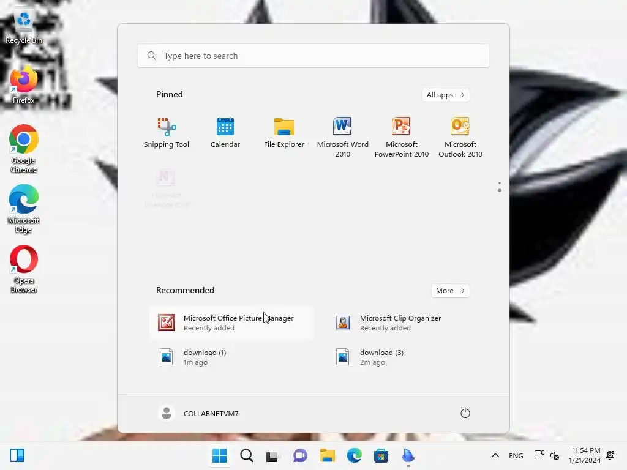Open Microsoft PowerPoint 2010
Screen dimensions: 627x470
[402, 138]
